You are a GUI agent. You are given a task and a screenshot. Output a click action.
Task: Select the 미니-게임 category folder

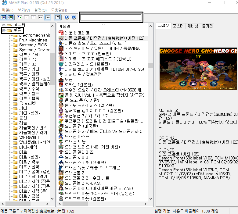(28, 147)
